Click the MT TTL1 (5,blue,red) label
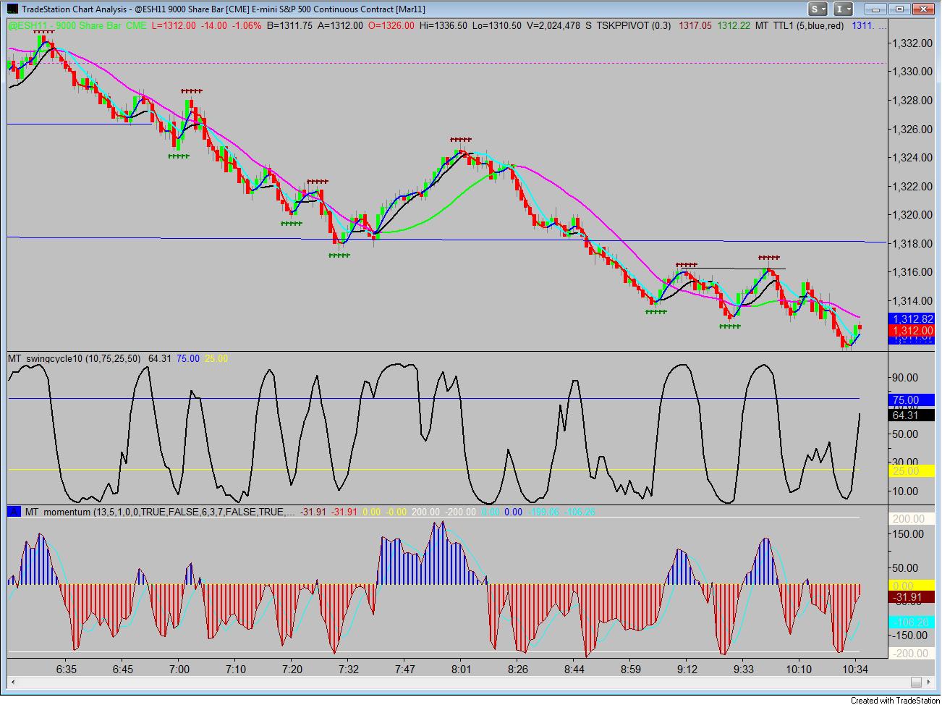942x705 pixels. coord(799,25)
